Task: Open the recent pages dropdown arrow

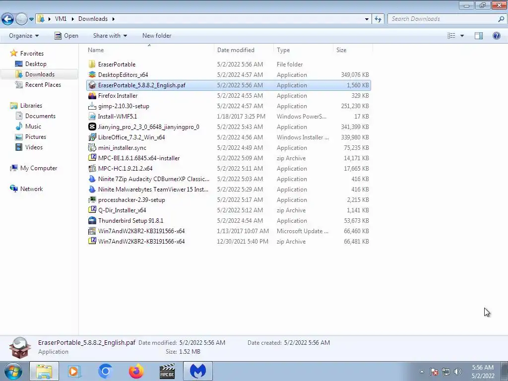Action: [x=31, y=19]
